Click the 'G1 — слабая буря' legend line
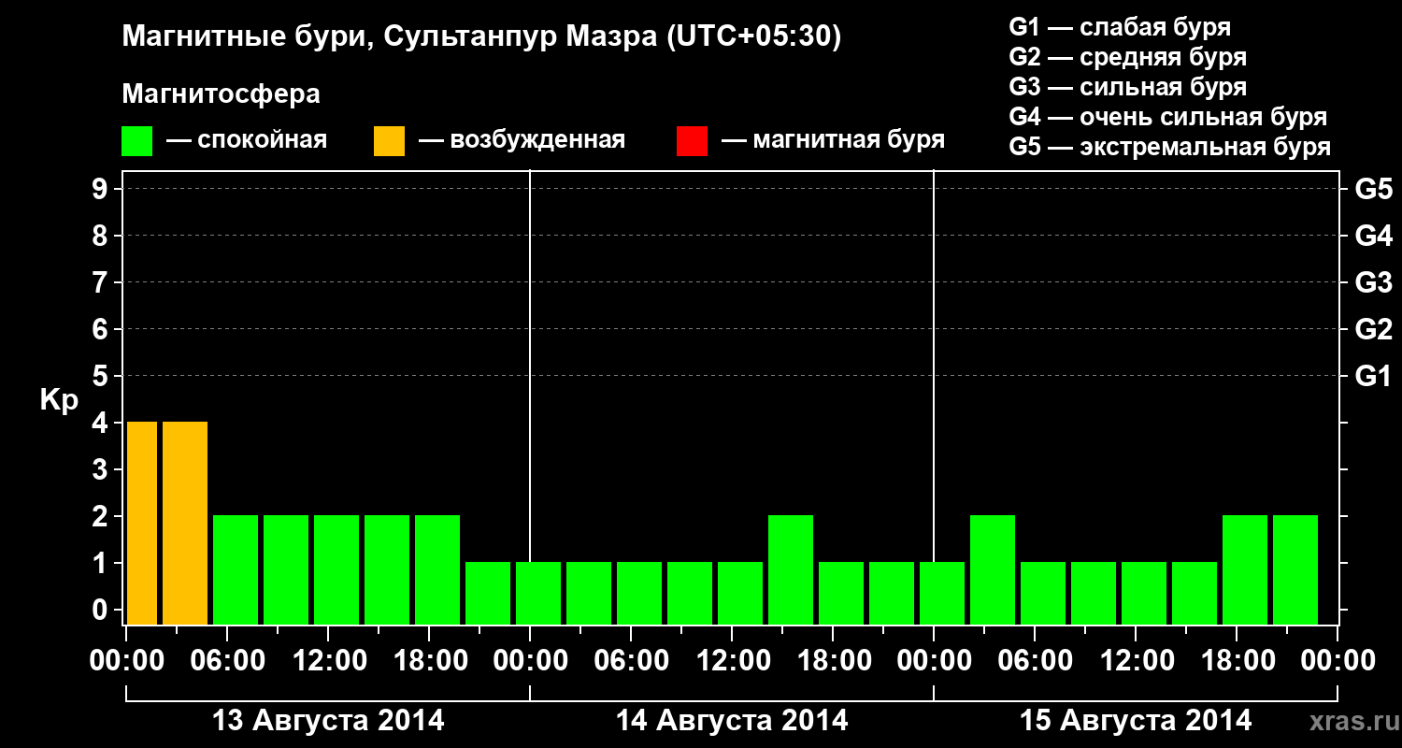The height and width of the screenshot is (748, 1402). point(1120,27)
